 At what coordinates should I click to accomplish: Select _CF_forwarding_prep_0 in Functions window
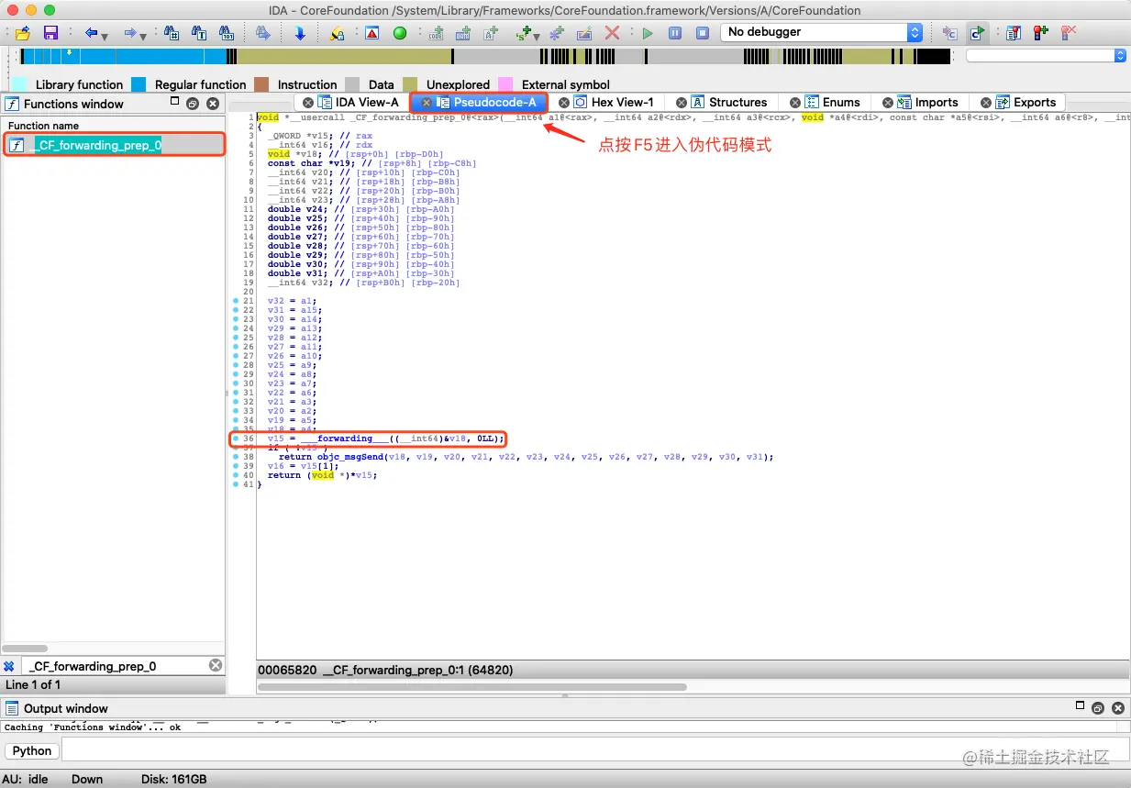click(115, 145)
